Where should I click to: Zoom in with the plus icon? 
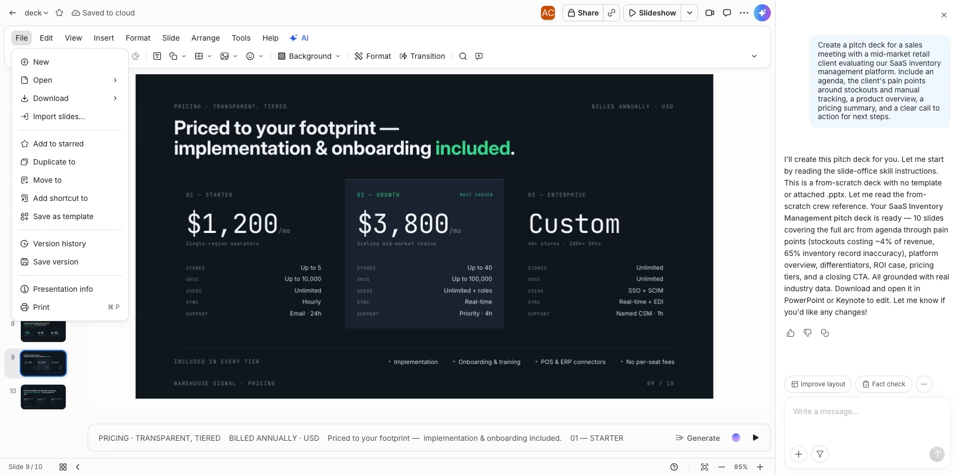point(760,467)
